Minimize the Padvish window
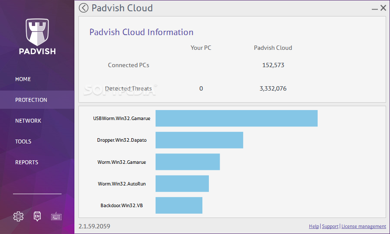This screenshot has height=234, width=390. click(374, 9)
